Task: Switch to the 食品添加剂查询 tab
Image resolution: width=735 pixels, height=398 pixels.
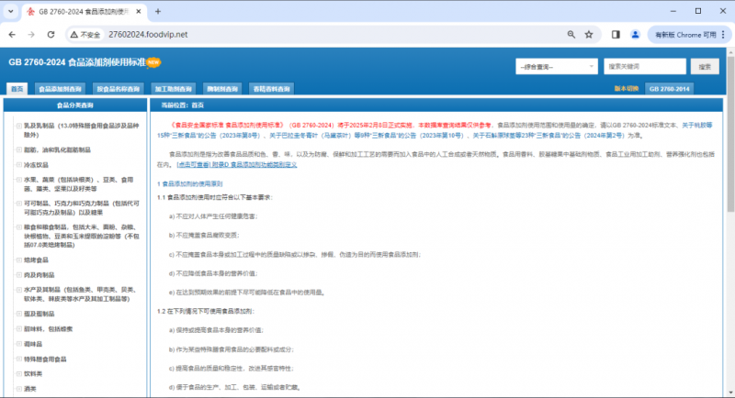Action: [60, 89]
